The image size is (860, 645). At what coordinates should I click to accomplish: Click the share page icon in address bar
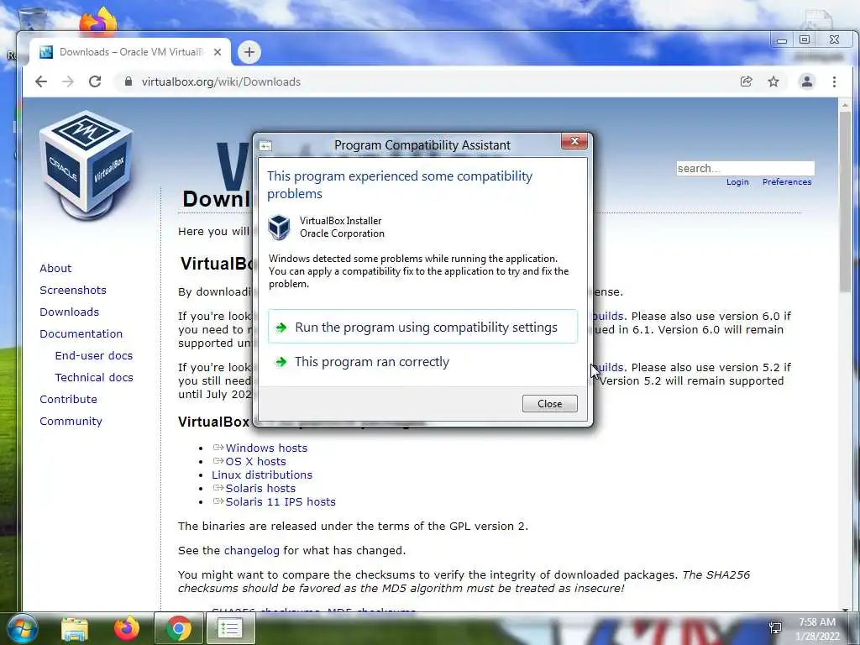(x=746, y=81)
